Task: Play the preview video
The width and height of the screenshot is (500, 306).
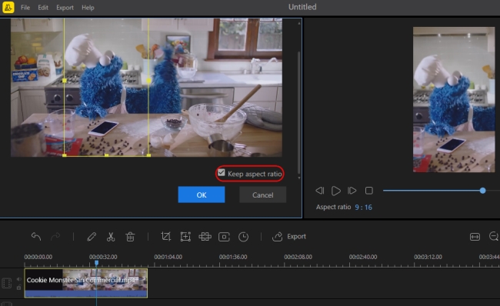Action: (x=336, y=191)
